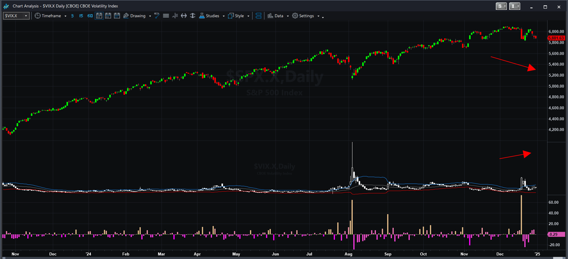Click the vertical double-arrow scaling icon
The height and width of the screenshot is (259, 568).
click(x=193, y=16)
